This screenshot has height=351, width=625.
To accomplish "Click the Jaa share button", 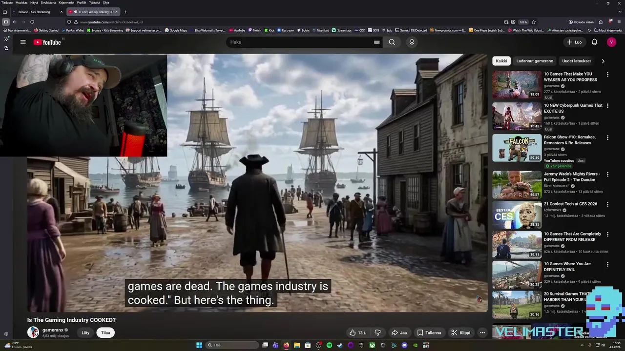I will (399, 332).
